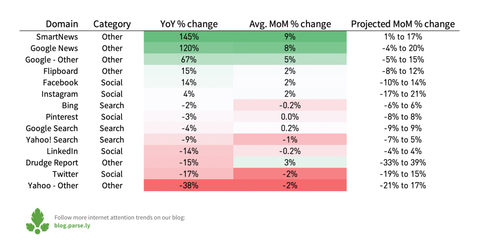The height and width of the screenshot is (246, 480).
Task: Open the blog.parse.ly link
Action: (x=72, y=225)
